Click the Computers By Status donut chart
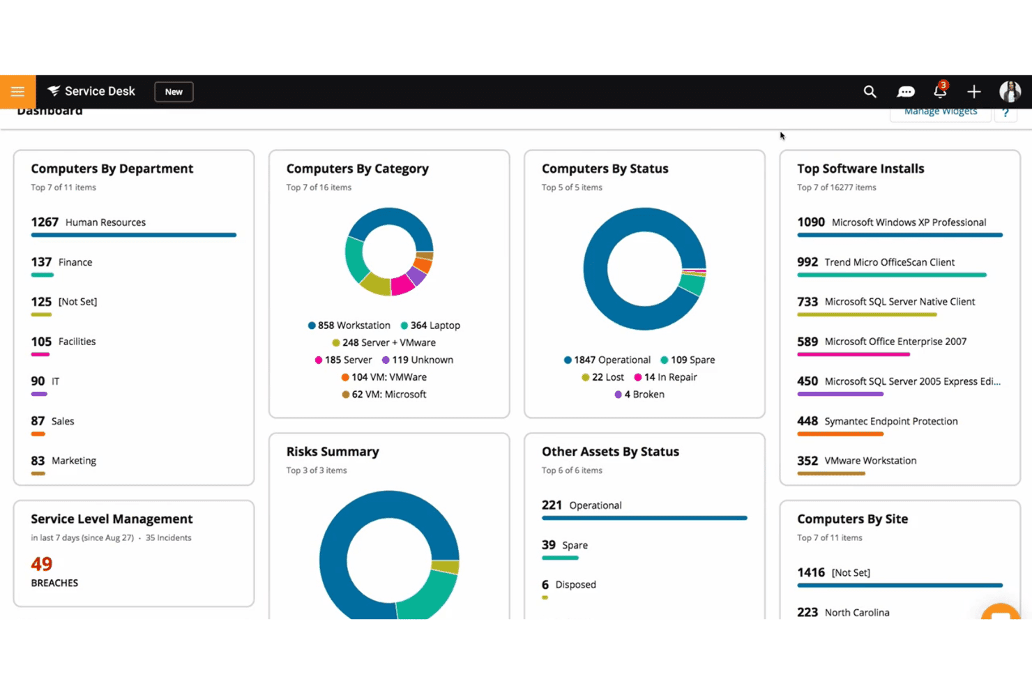This screenshot has width=1032, height=688. coord(645,268)
